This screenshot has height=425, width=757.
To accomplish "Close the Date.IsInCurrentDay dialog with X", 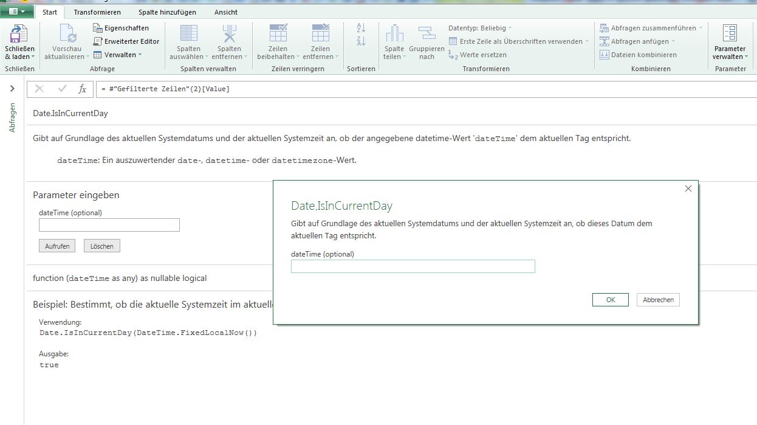I will point(688,188).
